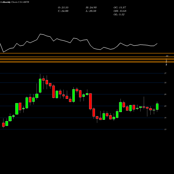Select the 'OC: 11.37' reading
Screen dimensions: 174x174
pos(120,8)
